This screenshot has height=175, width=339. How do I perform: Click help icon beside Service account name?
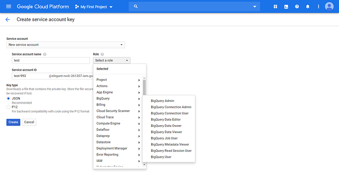coord(45,55)
